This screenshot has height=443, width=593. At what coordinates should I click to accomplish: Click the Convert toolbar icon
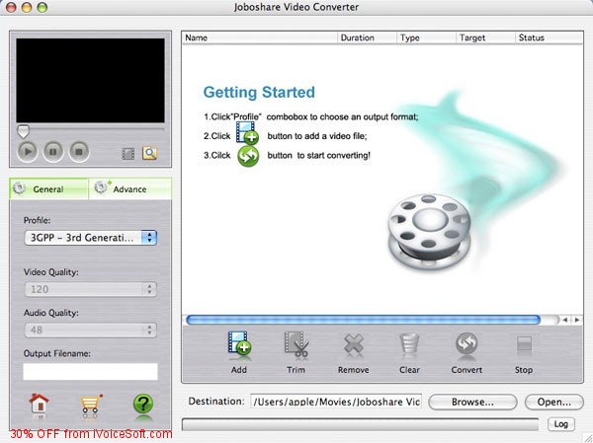[x=466, y=343]
